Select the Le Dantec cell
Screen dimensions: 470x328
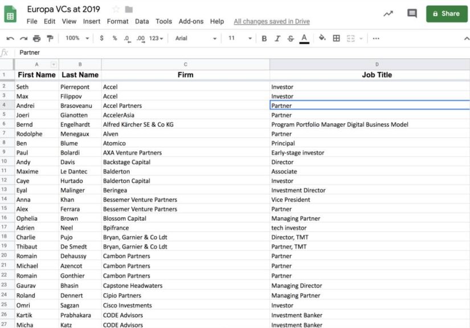pos(80,171)
